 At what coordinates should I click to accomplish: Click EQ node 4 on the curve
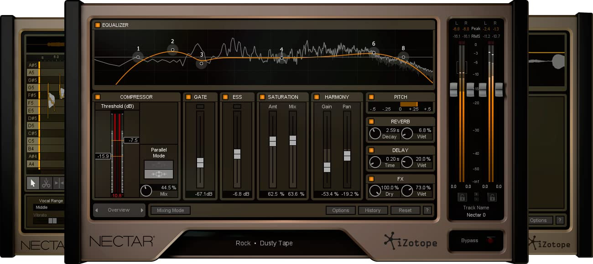(x=282, y=57)
